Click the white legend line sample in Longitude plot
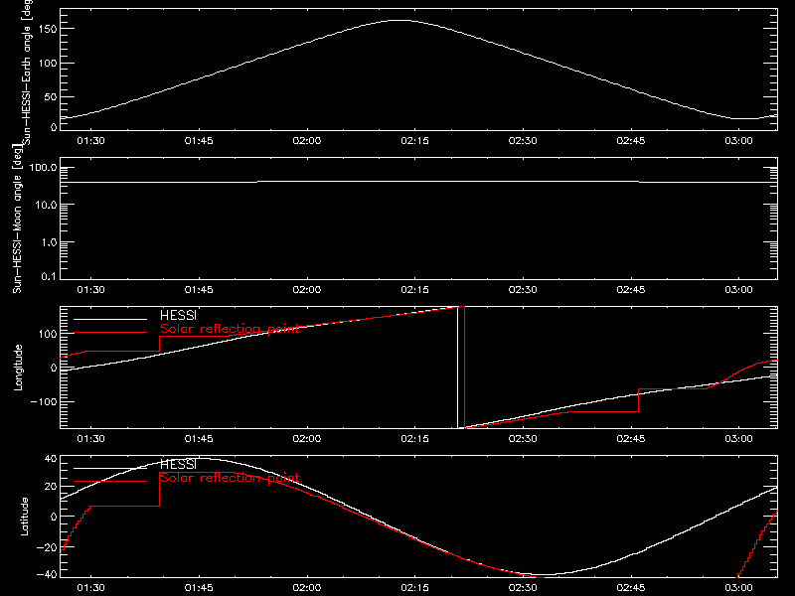 pyautogui.click(x=110, y=319)
